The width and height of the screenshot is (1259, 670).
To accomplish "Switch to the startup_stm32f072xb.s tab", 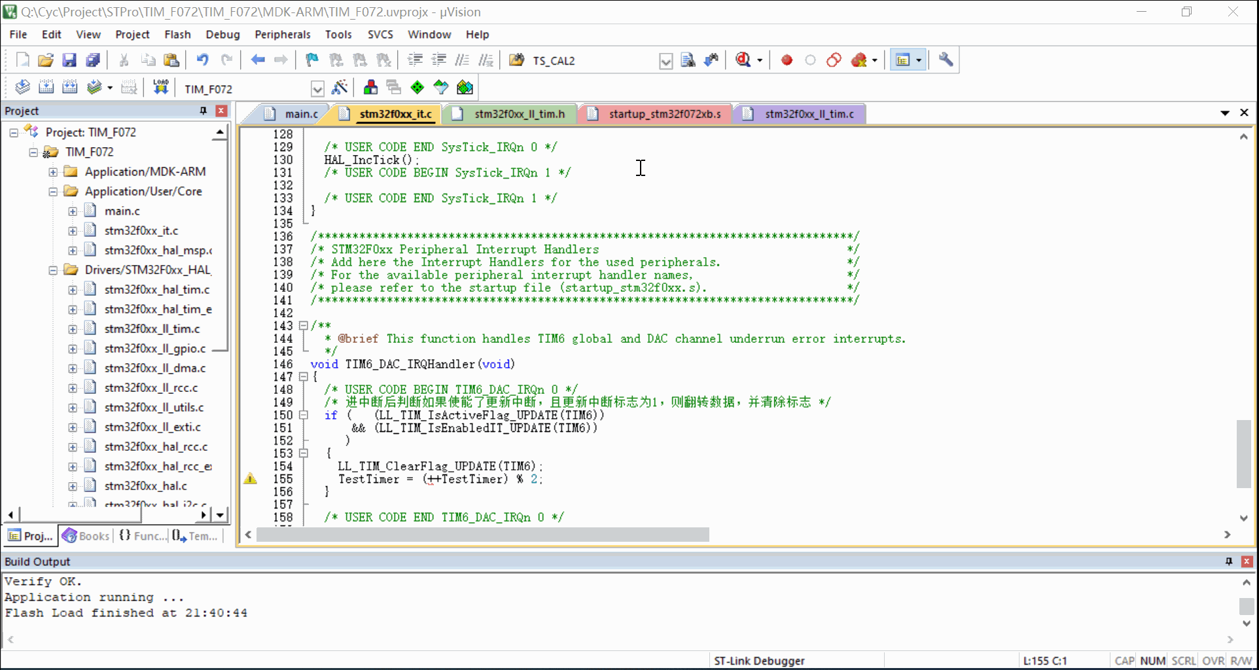I will pyautogui.click(x=664, y=114).
